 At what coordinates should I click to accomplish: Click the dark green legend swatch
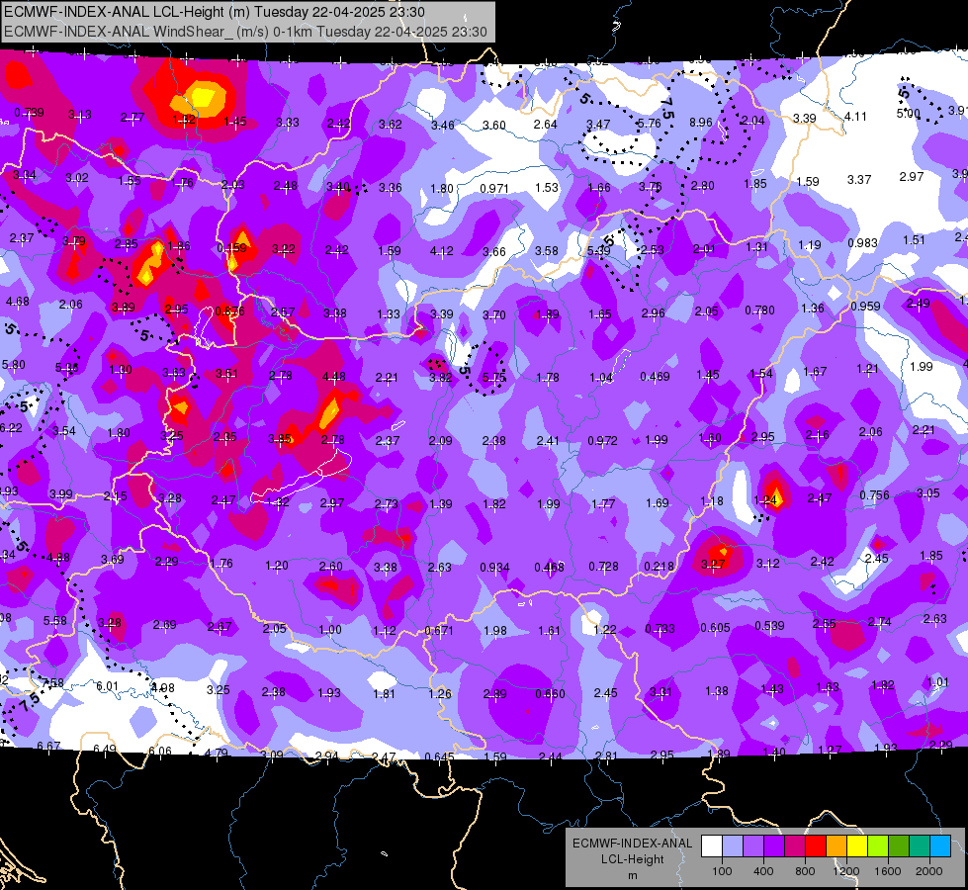(x=899, y=846)
